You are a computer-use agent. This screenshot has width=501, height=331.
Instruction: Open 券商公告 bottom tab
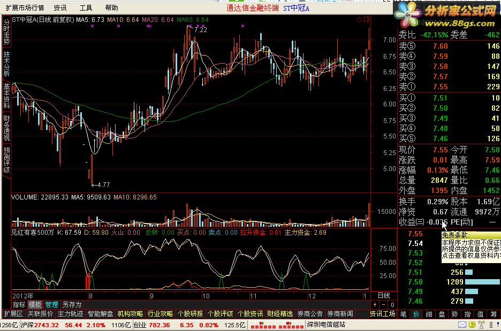tap(310, 314)
